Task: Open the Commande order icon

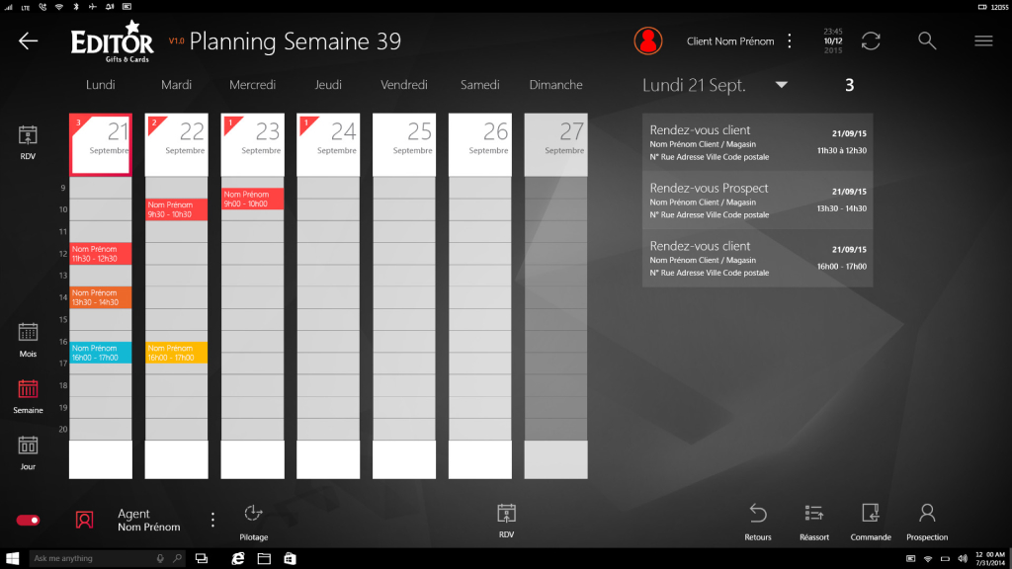Action: tap(871, 513)
